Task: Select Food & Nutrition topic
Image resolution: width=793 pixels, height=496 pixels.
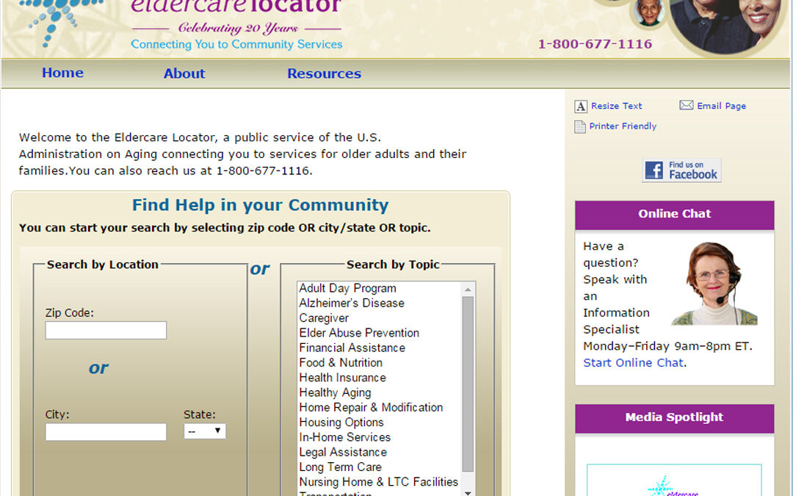Action: [341, 362]
